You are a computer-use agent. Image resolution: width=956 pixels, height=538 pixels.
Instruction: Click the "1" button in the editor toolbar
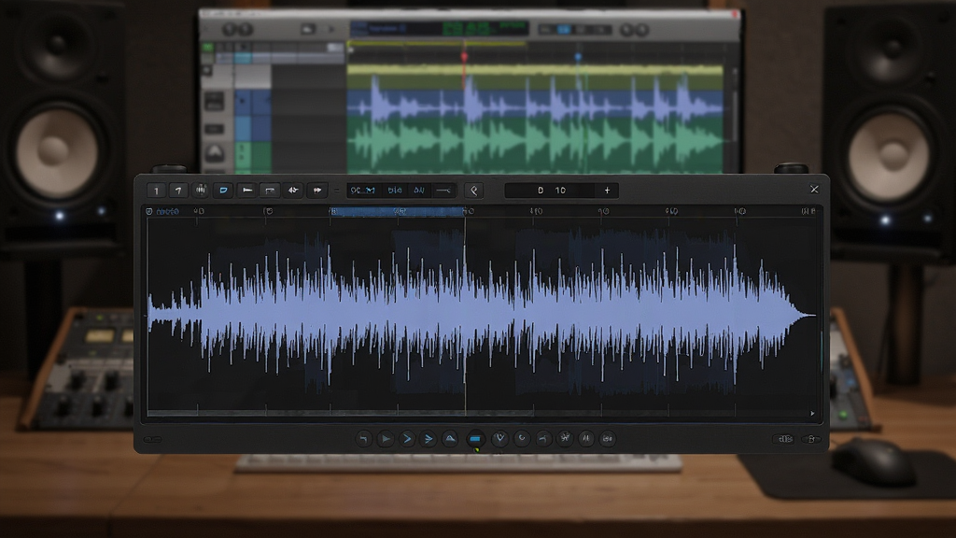(x=156, y=191)
